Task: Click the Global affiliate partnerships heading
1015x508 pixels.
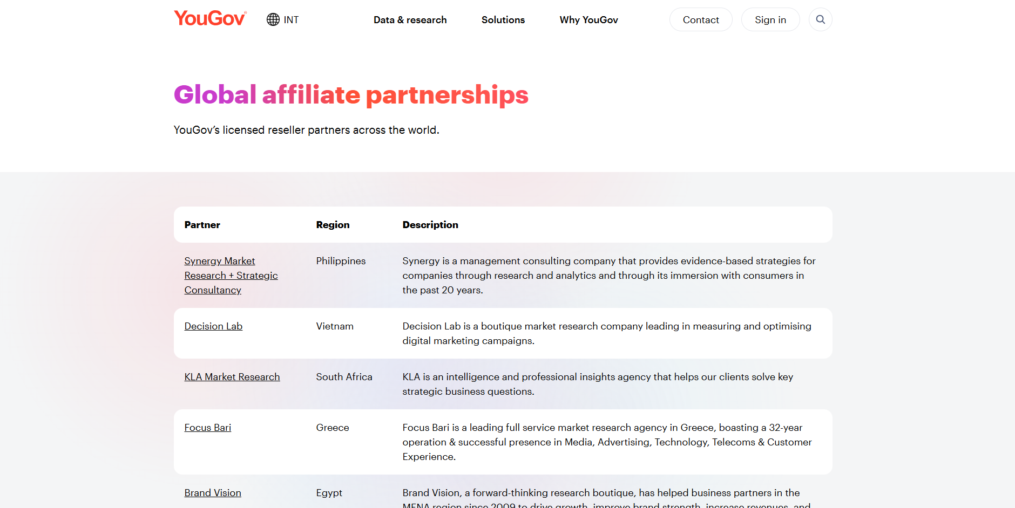Action: click(351, 95)
